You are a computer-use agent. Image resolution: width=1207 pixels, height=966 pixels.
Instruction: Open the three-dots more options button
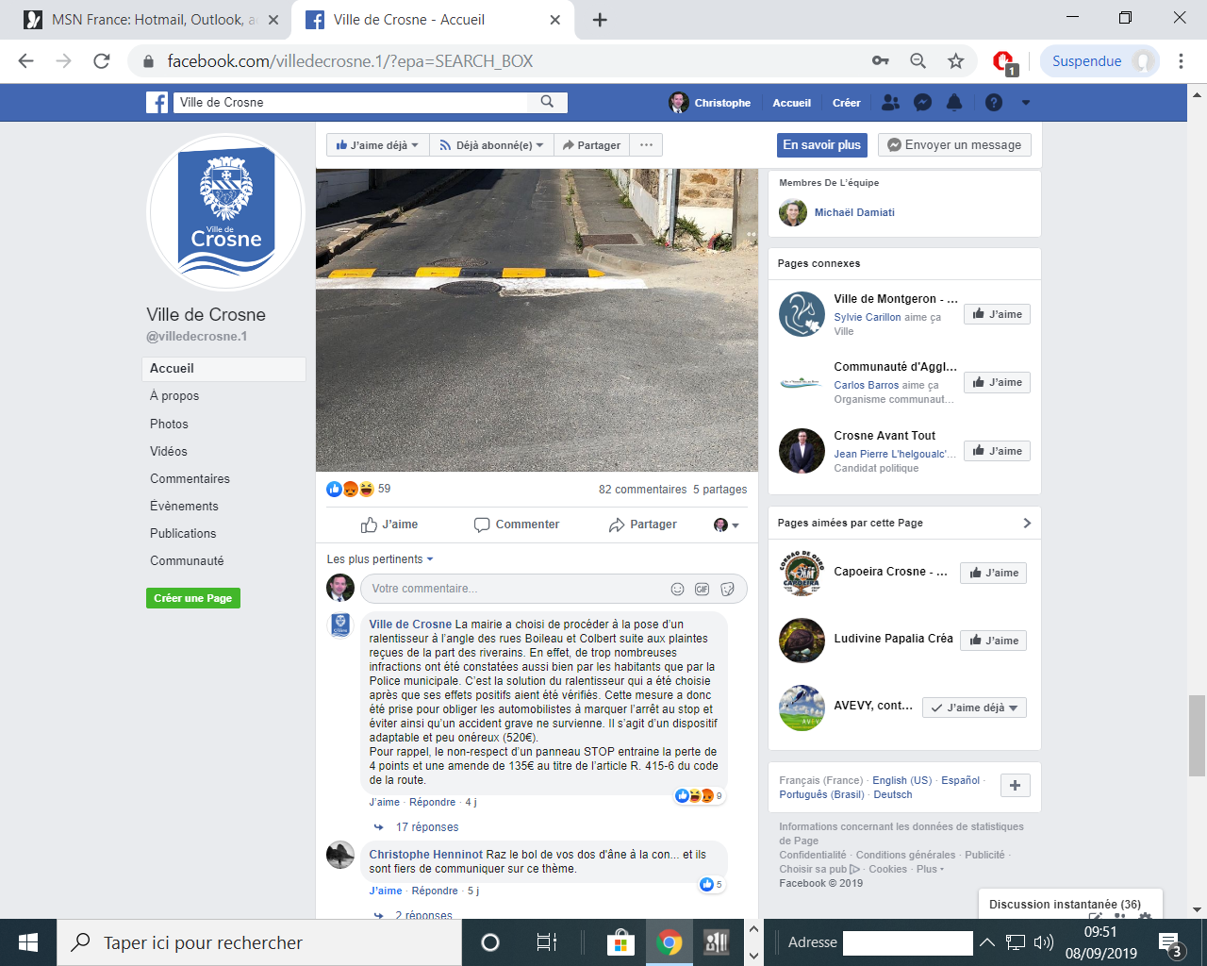(646, 145)
